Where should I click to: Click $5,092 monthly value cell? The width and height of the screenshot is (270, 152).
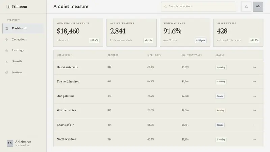(x=185, y=67)
